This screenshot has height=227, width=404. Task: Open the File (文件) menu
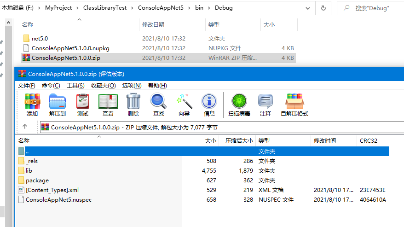pos(27,86)
